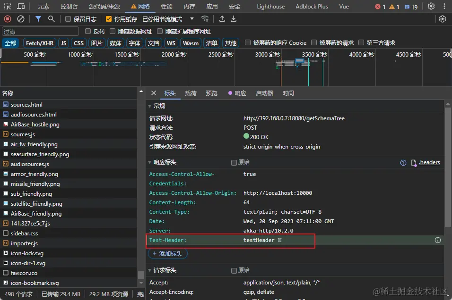The image size is (452, 300).
Task: Click the export HAR download icon
Action: [234, 19]
